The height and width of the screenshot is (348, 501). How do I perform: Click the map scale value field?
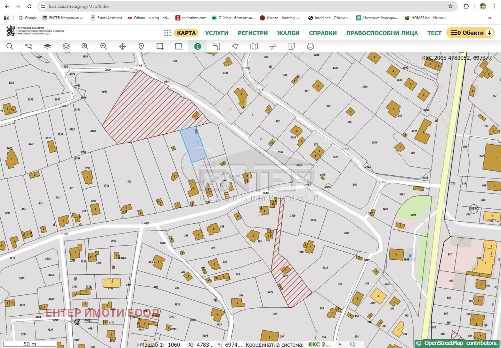(x=174, y=345)
